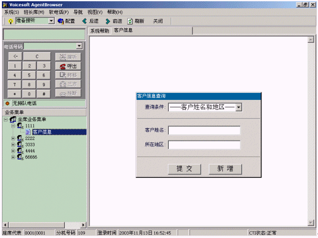Click the 提交 submit button
This screenshot has height=238, width=318.
click(185, 169)
